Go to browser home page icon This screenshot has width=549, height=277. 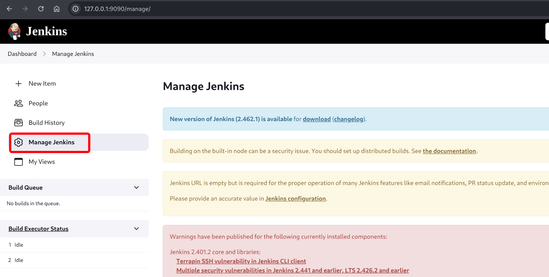57,9
